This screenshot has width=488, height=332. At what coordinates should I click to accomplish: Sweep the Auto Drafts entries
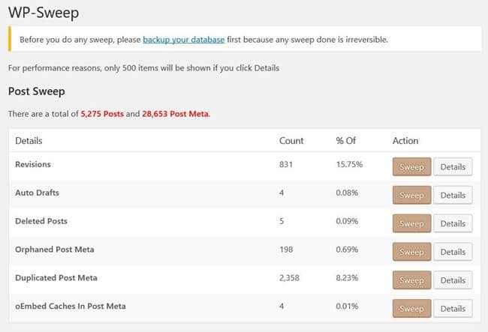click(411, 196)
